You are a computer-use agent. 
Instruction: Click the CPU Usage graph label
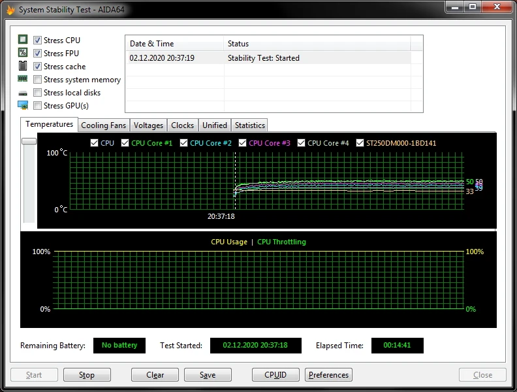click(x=229, y=242)
